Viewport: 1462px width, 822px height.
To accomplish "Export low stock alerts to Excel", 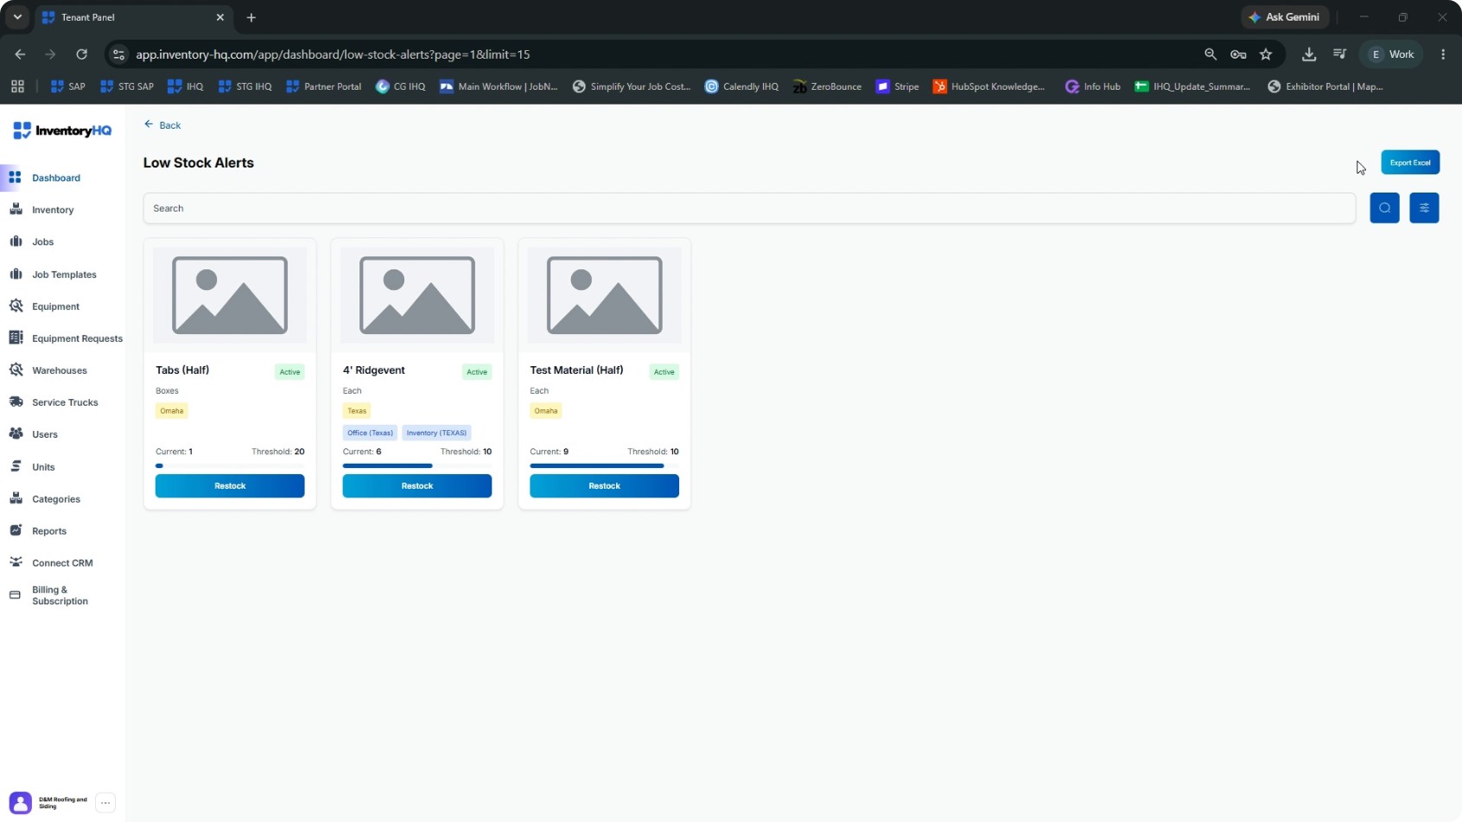I will coord(1410,162).
